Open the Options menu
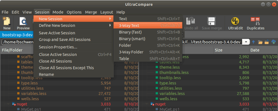The image size is (278, 111). coord(74,12)
